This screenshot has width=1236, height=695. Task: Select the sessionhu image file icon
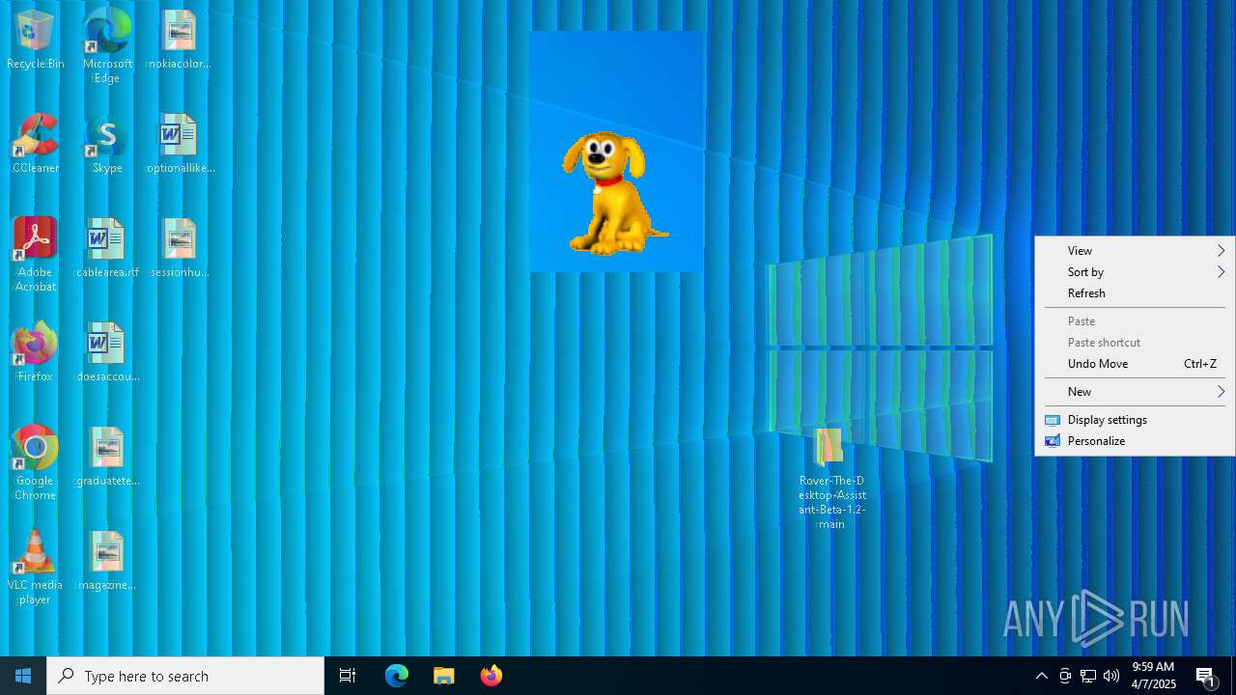click(x=179, y=249)
